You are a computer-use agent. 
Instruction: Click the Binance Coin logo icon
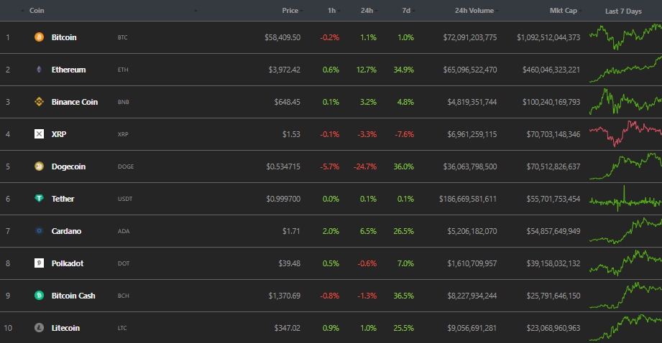39,102
